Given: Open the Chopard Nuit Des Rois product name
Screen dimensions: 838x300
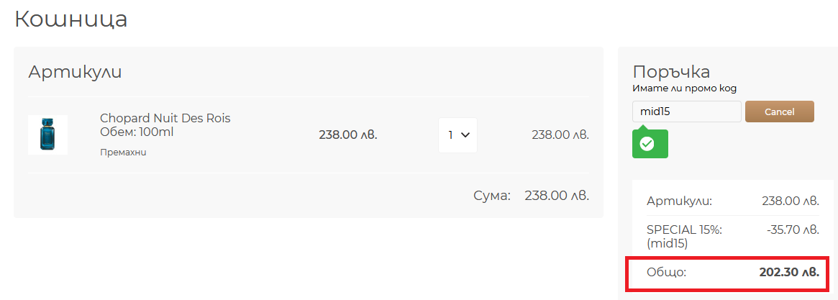Looking at the screenshot, I should pos(165,118).
